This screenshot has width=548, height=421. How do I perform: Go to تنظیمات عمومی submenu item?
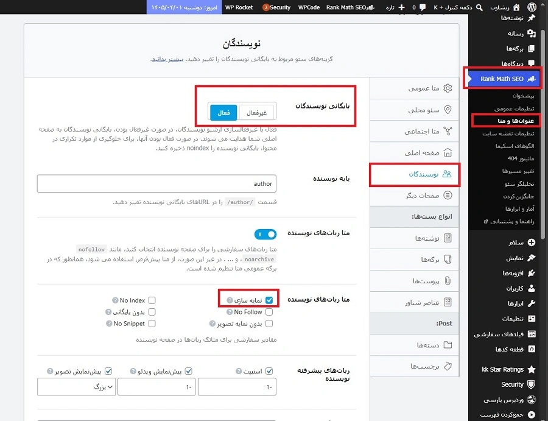tap(514, 108)
